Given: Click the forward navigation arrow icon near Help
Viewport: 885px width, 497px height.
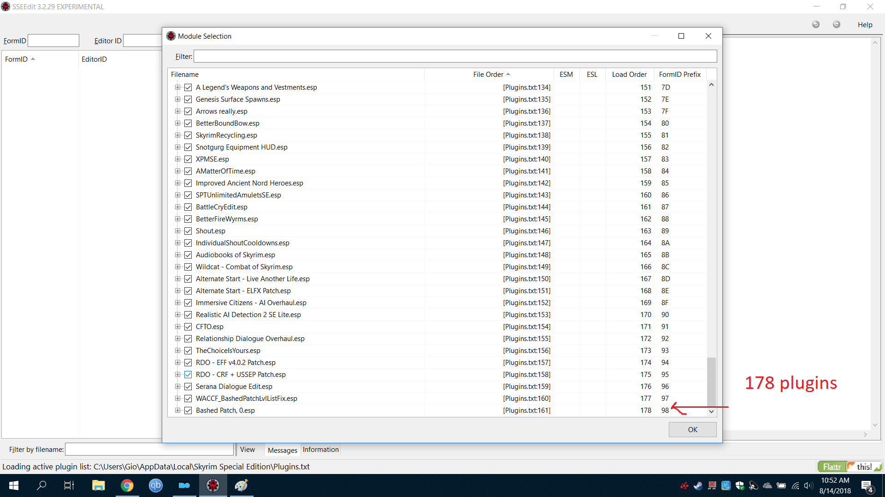Looking at the screenshot, I should 836,24.
